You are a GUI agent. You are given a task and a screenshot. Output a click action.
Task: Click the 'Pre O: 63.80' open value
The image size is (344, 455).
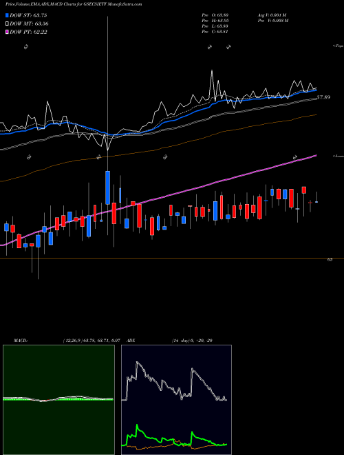(x=215, y=14)
